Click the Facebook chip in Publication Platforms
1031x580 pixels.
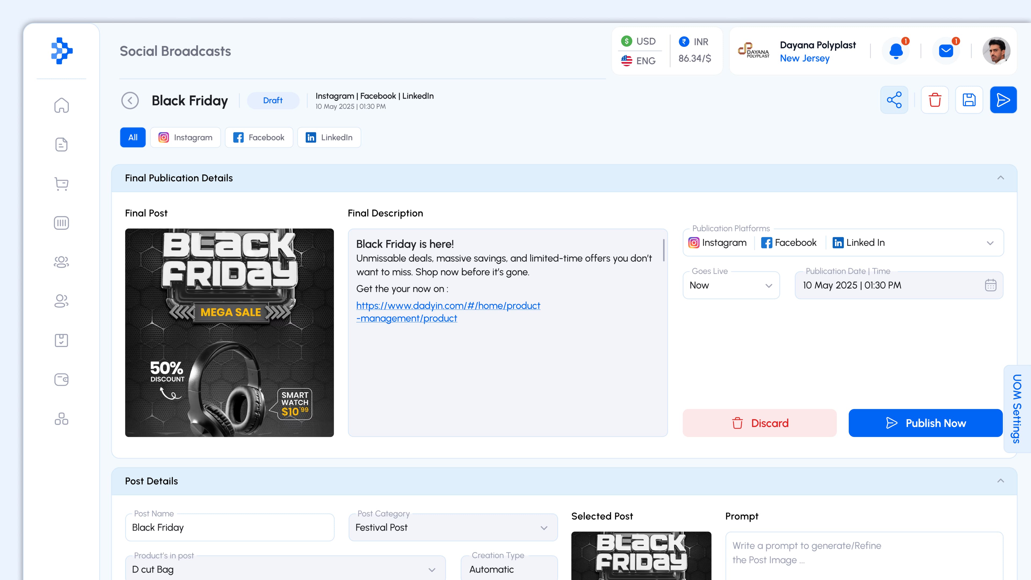[789, 243]
